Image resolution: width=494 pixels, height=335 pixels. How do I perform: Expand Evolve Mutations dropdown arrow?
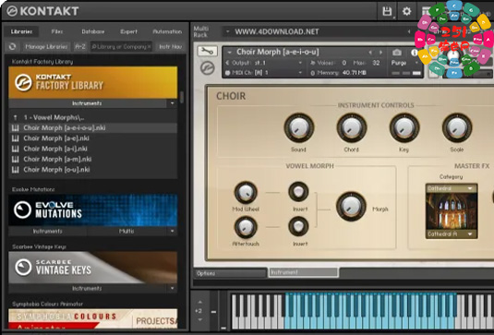pyautogui.click(x=172, y=231)
